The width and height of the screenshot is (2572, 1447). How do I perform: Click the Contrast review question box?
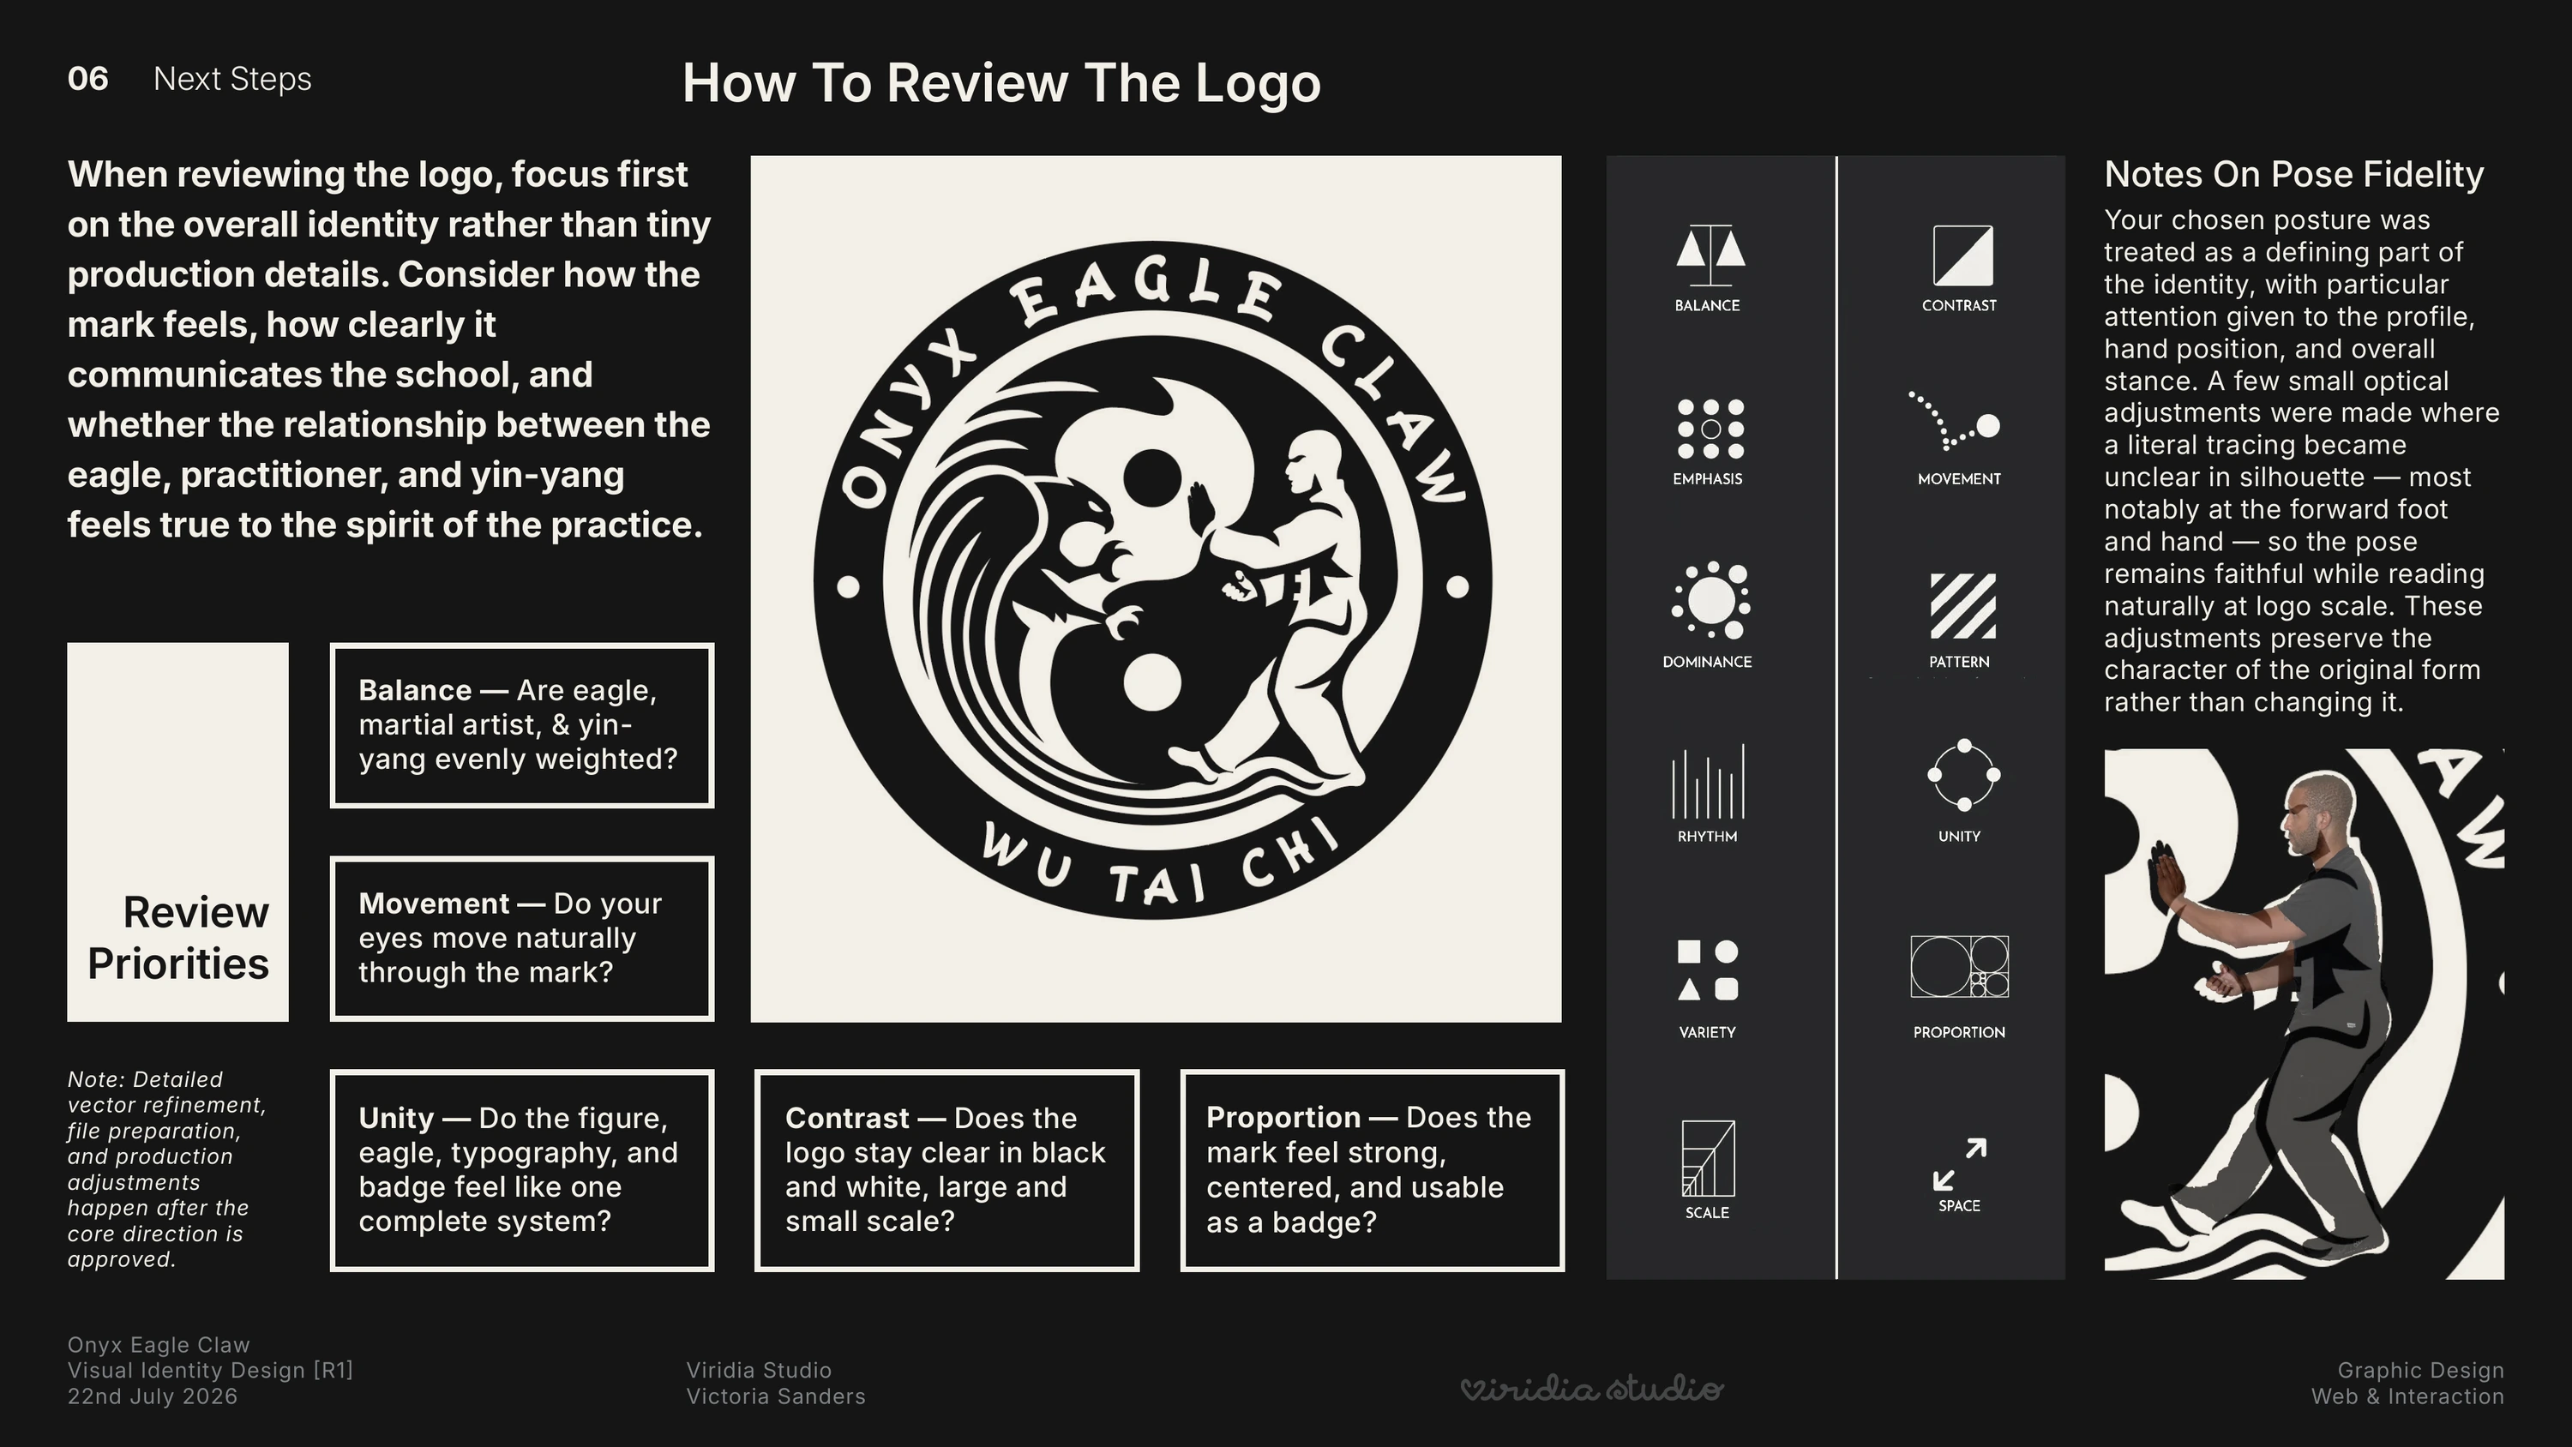click(x=946, y=1170)
